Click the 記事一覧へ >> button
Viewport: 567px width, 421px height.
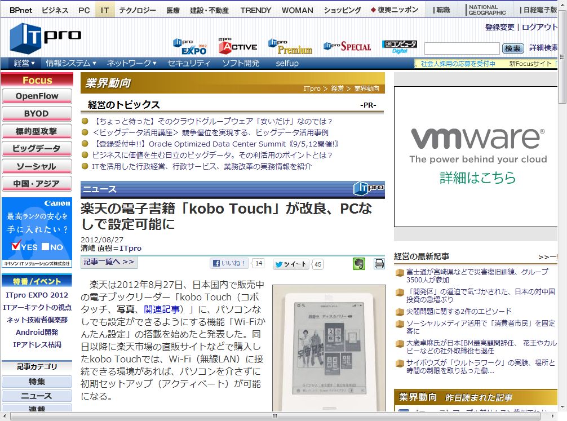click(x=109, y=262)
